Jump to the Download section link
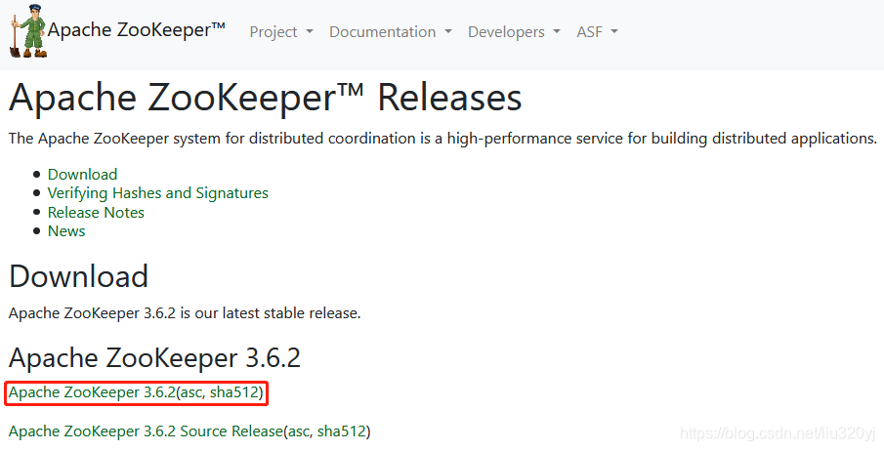This screenshot has height=451, width=884. point(82,174)
